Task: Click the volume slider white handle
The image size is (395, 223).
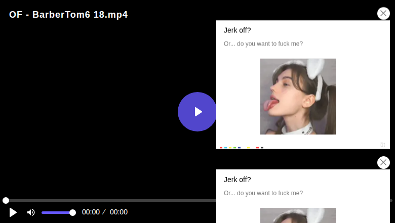Action: click(x=72, y=212)
